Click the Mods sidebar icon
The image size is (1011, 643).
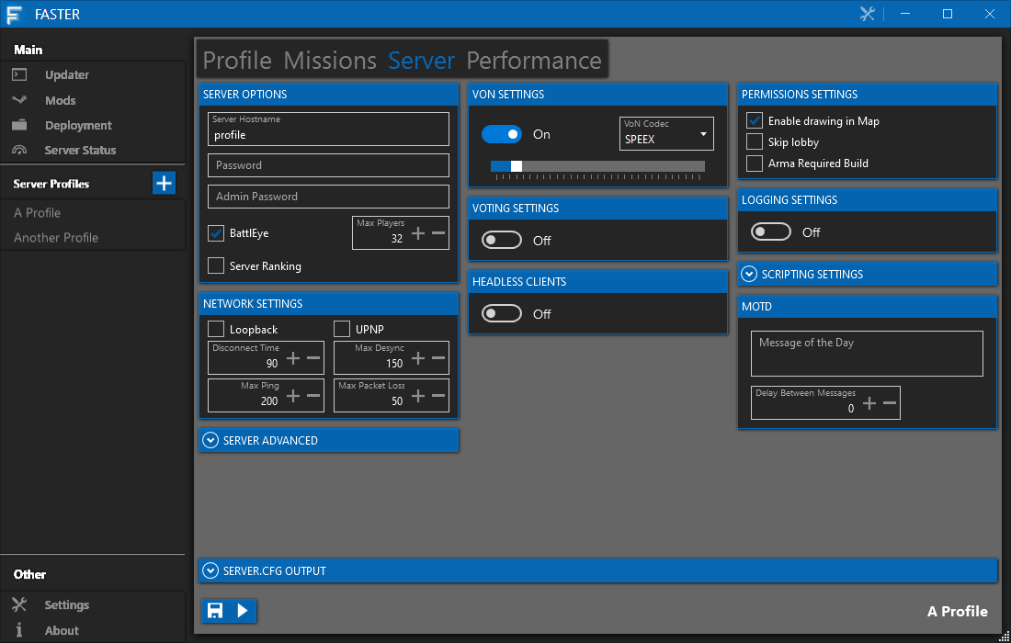19,100
